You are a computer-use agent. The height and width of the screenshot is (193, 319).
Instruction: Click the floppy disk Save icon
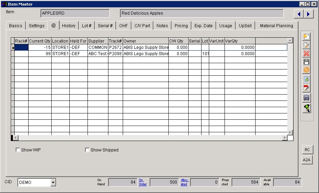[x=306, y=62]
